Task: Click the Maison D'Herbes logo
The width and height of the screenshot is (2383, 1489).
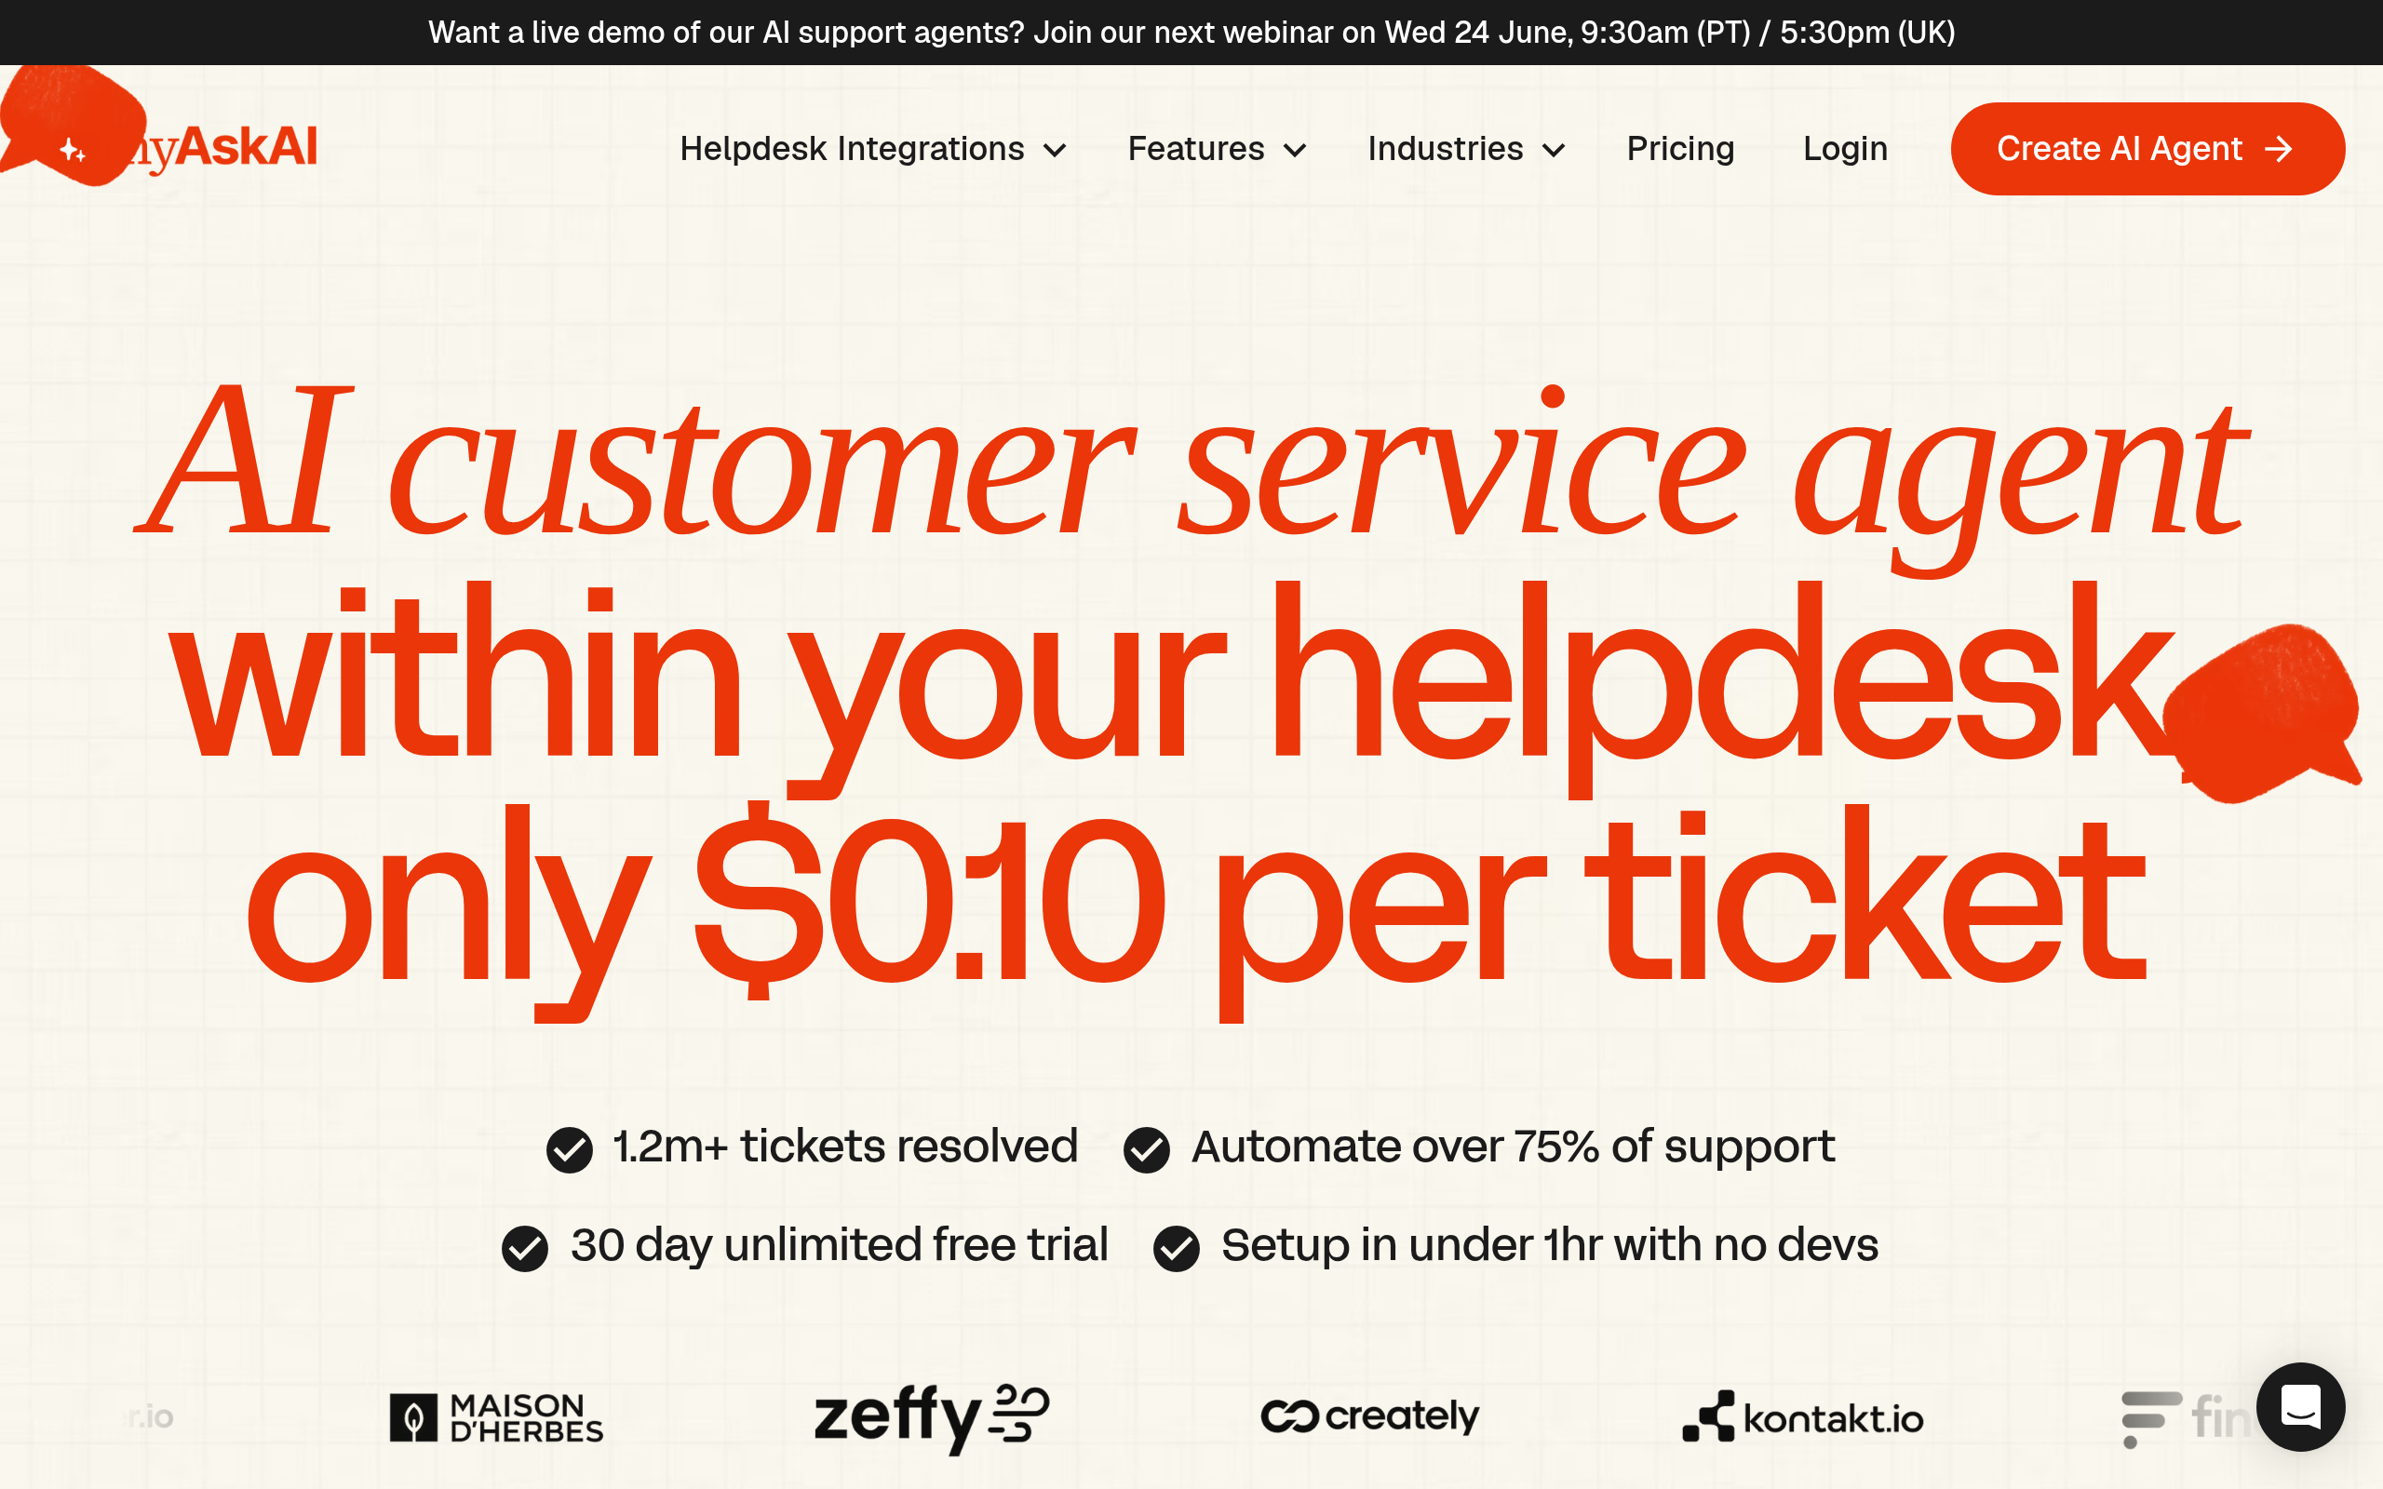Action: tap(496, 1418)
